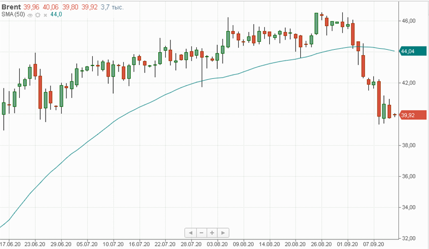Pan chart left with the left arrow button
Screen dimensions: 429x249
190,233
